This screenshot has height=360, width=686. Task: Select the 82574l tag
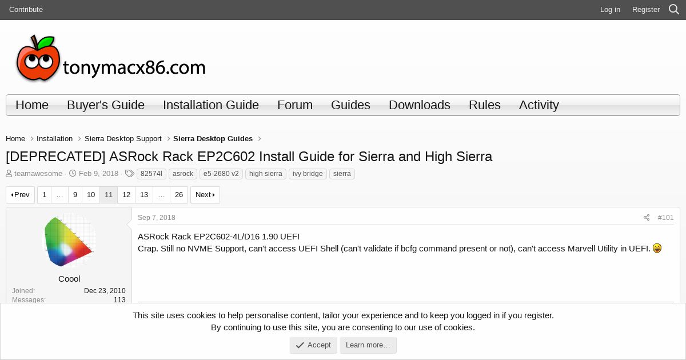[x=151, y=174]
